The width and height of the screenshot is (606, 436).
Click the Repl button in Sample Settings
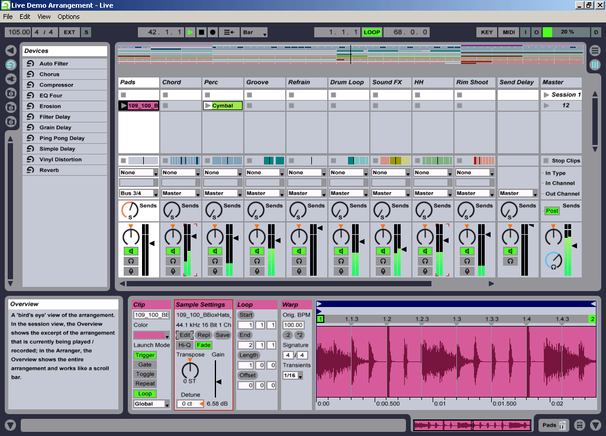point(204,335)
